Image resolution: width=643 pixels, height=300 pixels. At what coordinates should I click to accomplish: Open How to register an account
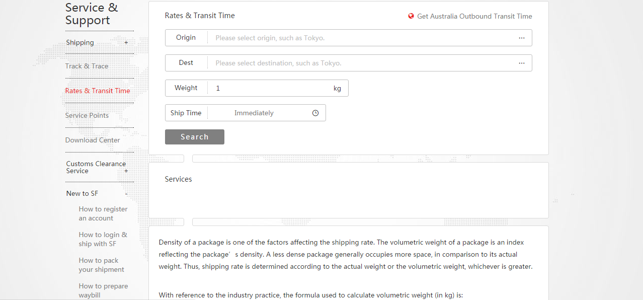point(103,213)
